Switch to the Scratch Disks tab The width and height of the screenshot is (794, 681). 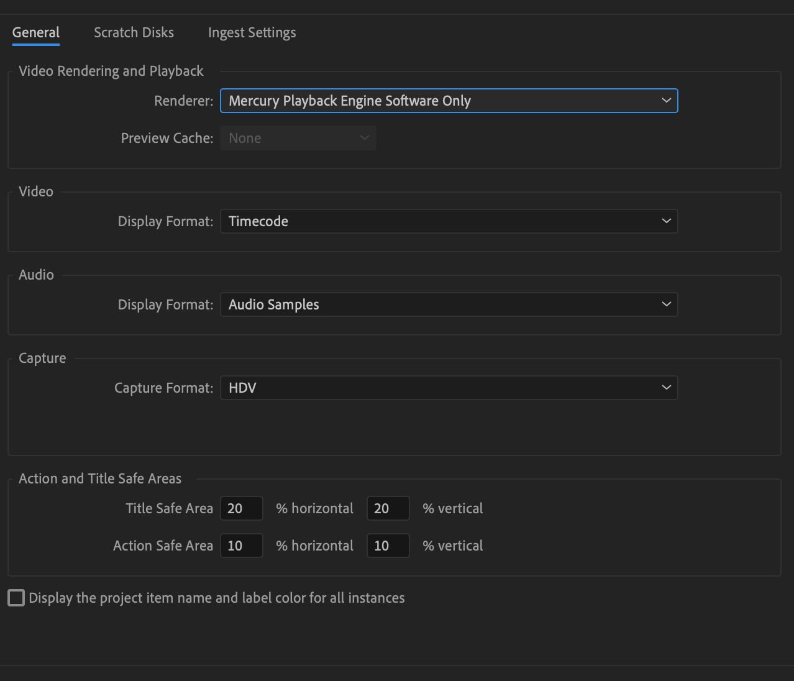134,32
